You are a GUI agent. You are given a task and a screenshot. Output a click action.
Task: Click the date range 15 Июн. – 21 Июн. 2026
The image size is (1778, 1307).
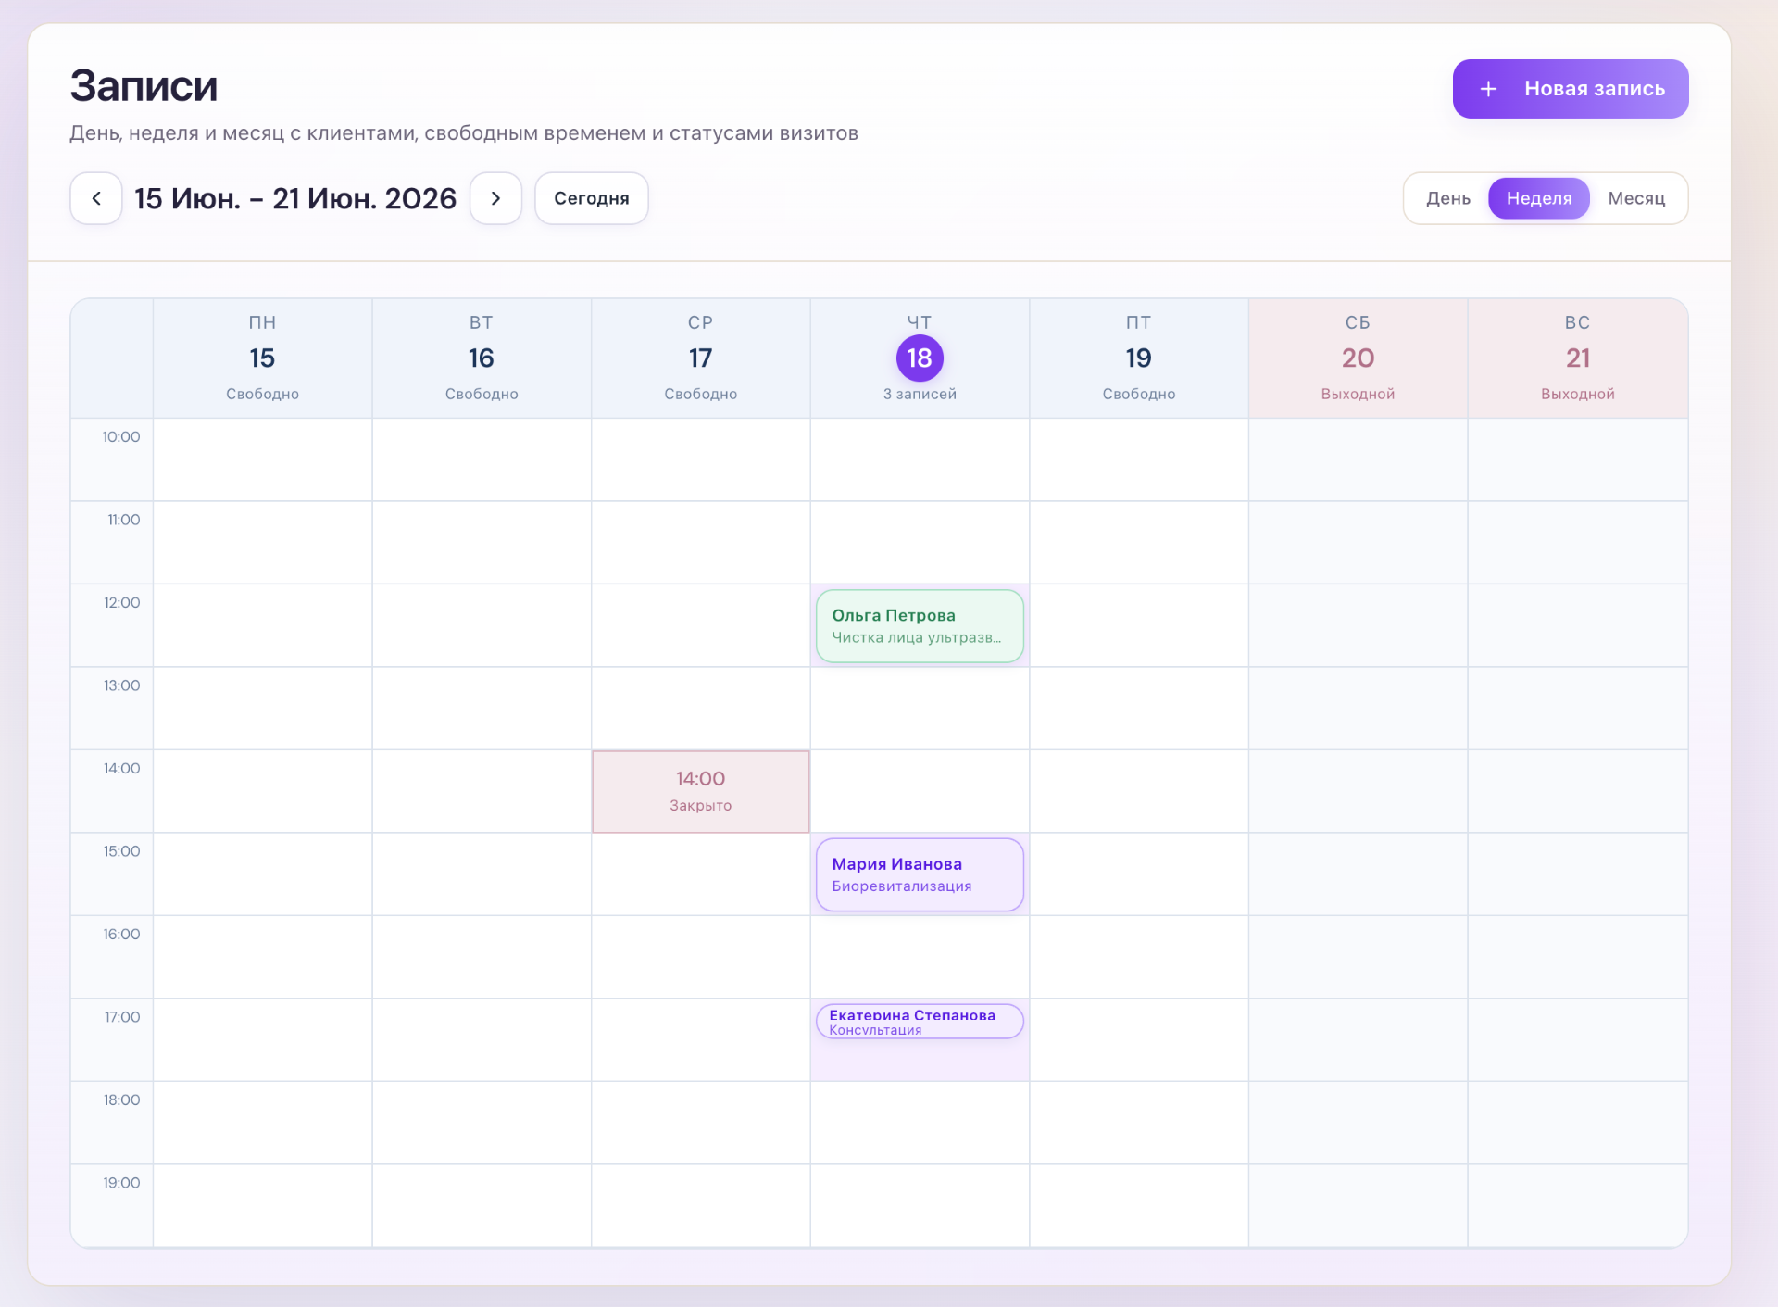click(295, 198)
